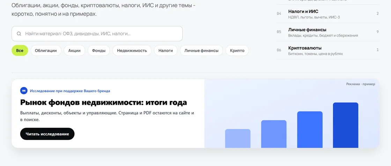Click the Реклама · пример label
Image resolution: width=391 pixels, height=166 pixels.
pos(361,84)
